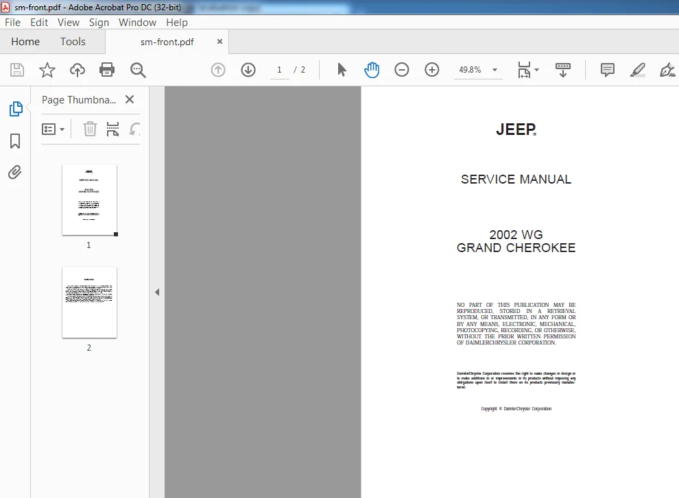This screenshot has height=498, width=679.
Task: Click the GRAND CHEROKEE title text
Action: click(516, 247)
